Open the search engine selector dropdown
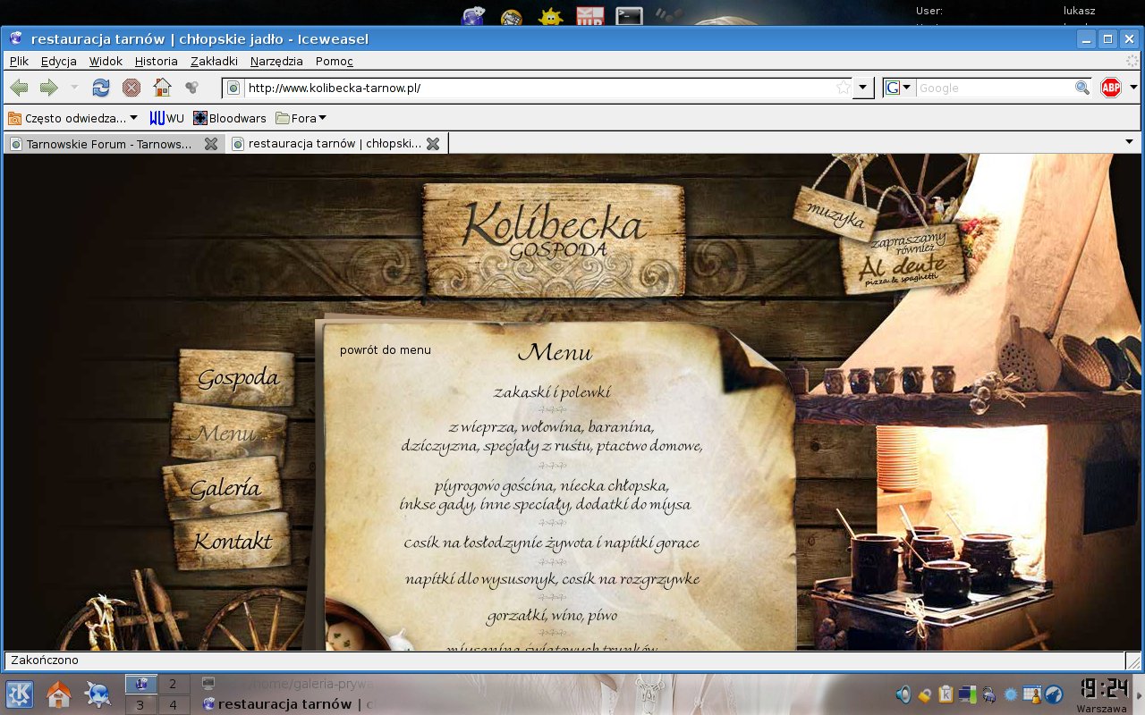1145x715 pixels. [898, 88]
